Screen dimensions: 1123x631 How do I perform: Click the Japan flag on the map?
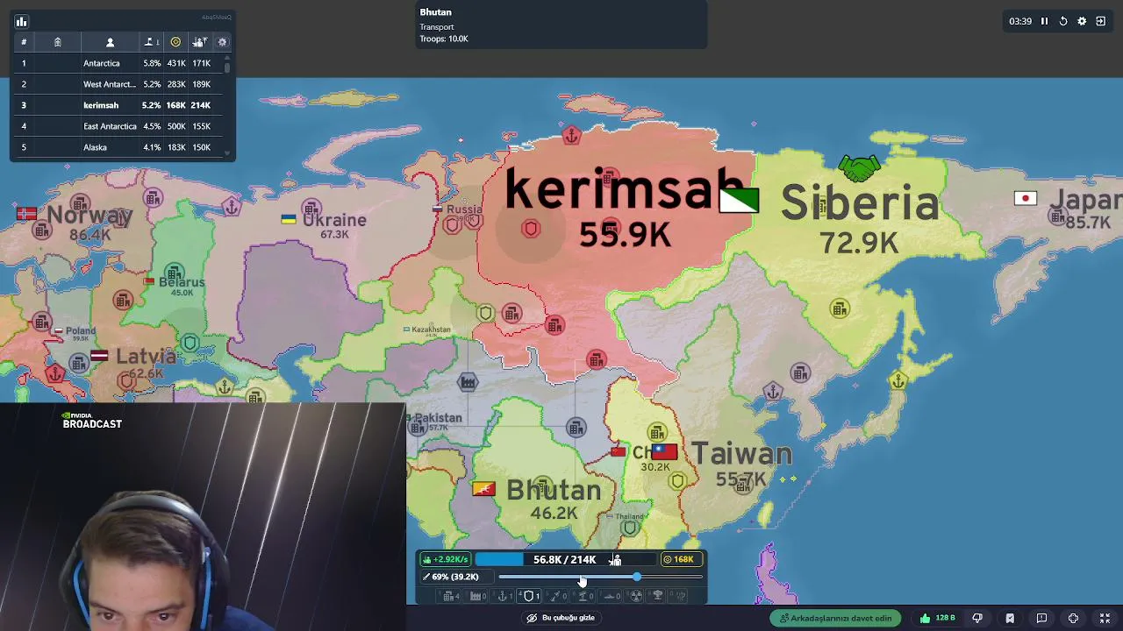point(1026,198)
